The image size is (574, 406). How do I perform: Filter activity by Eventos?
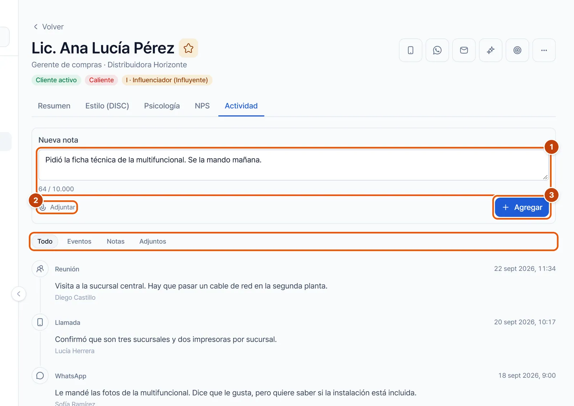click(x=79, y=242)
